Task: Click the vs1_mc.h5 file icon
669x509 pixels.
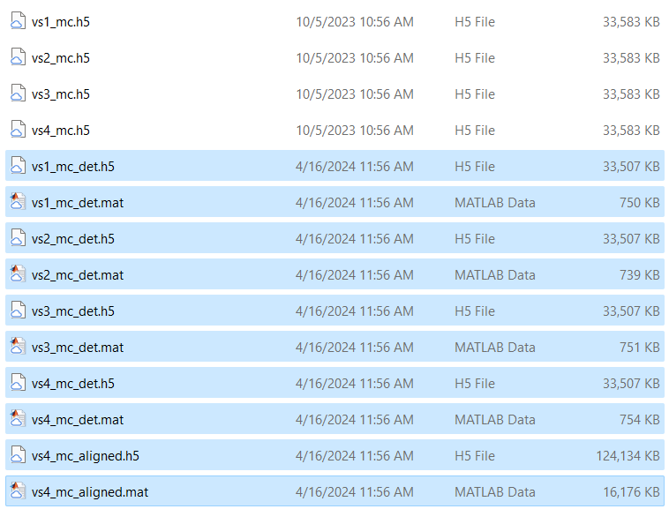Action: point(18,21)
